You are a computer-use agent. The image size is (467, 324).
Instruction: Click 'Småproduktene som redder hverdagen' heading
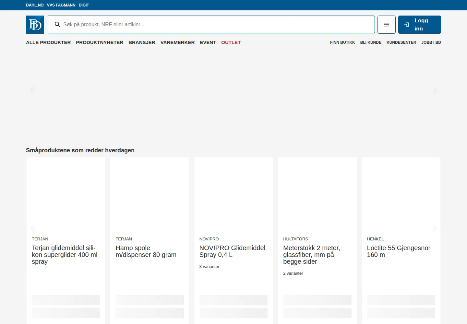[80, 150]
